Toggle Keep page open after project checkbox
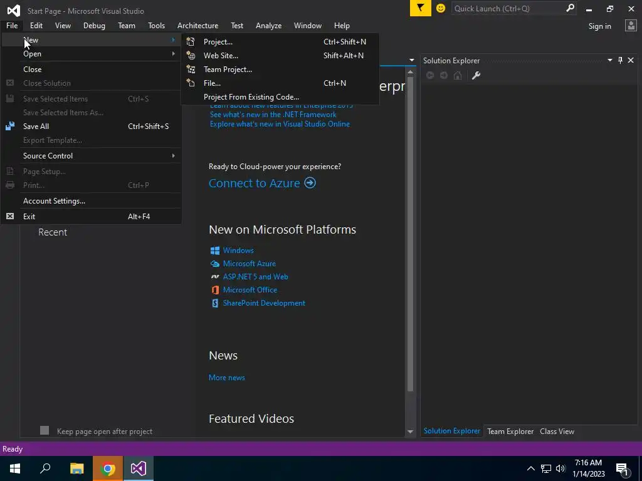Image resolution: width=642 pixels, height=481 pixels. click(45, 430)
